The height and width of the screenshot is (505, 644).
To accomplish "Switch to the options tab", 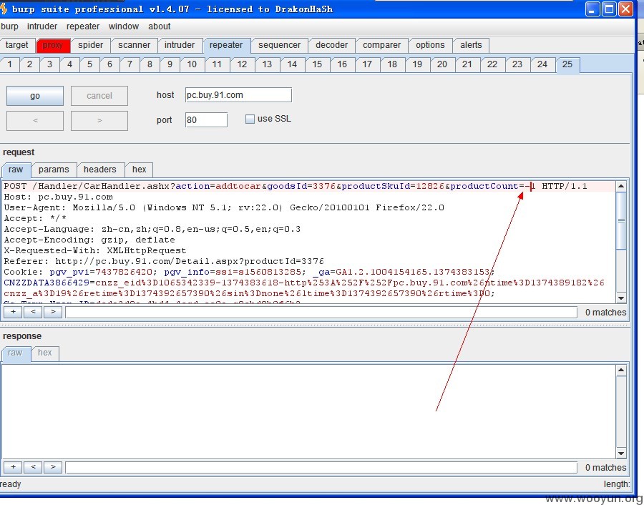I will point(430,45).
